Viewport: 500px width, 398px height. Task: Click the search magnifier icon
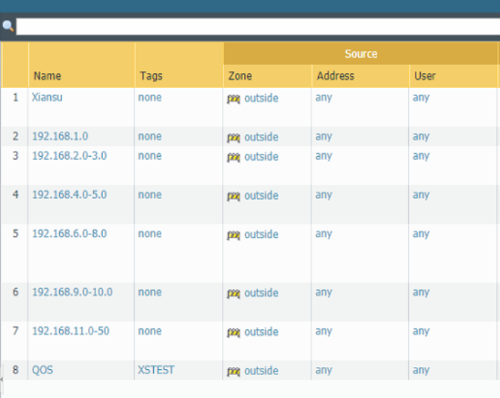coord(7,26)
